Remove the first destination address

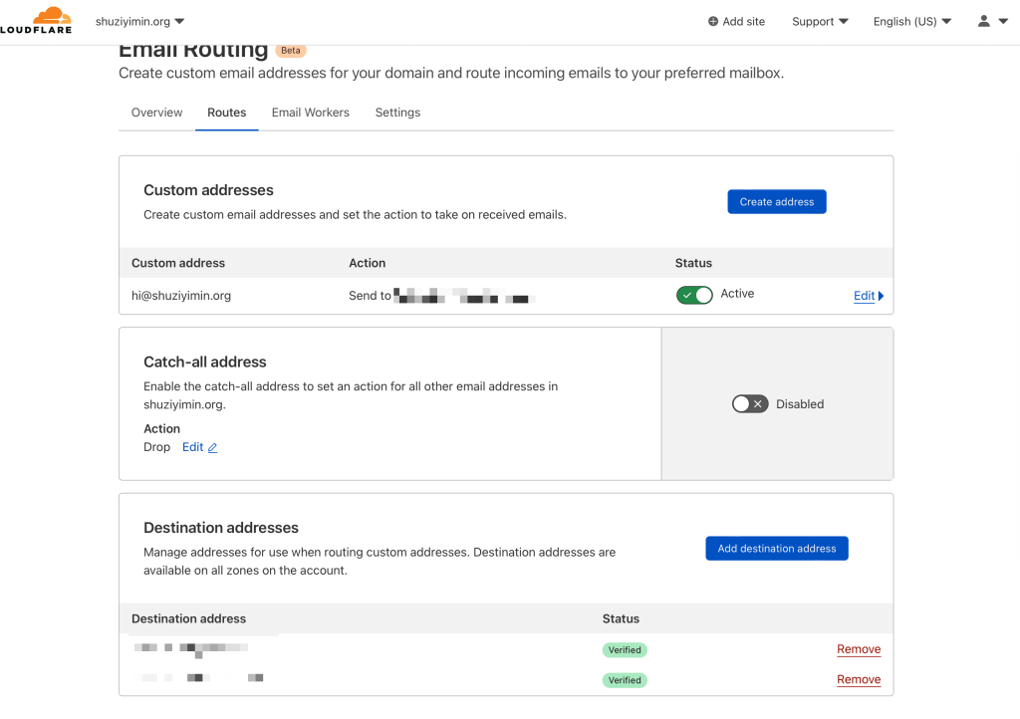859,649
